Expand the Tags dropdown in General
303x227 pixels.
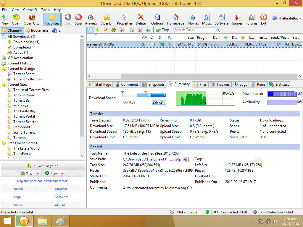[x=256, y=159]
